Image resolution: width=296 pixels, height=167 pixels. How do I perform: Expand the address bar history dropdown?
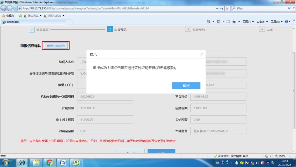coord(217,8)
